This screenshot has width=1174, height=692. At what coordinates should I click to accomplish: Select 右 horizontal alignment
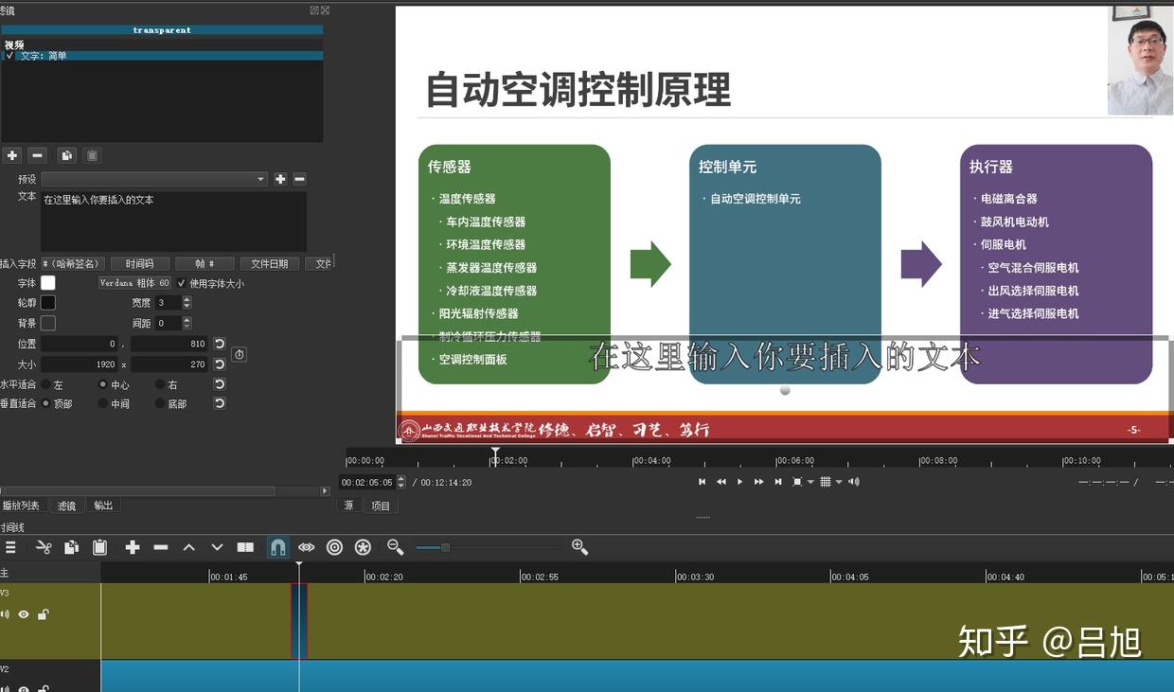tap(160, 385)
